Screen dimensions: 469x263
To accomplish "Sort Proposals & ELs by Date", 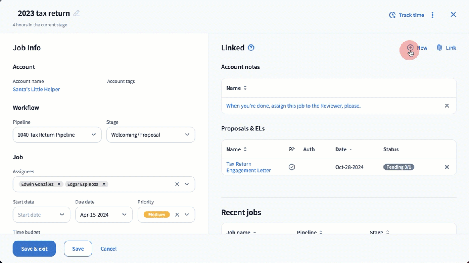I will pyautogui.click(x=343, y=149).
